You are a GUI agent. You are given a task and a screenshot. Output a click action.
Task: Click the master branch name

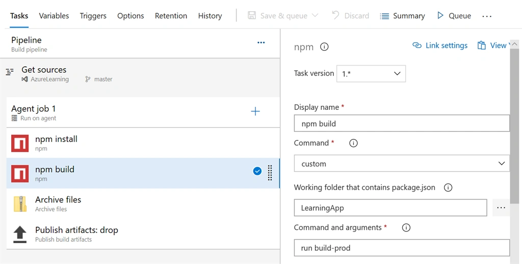tap(103, 79)
